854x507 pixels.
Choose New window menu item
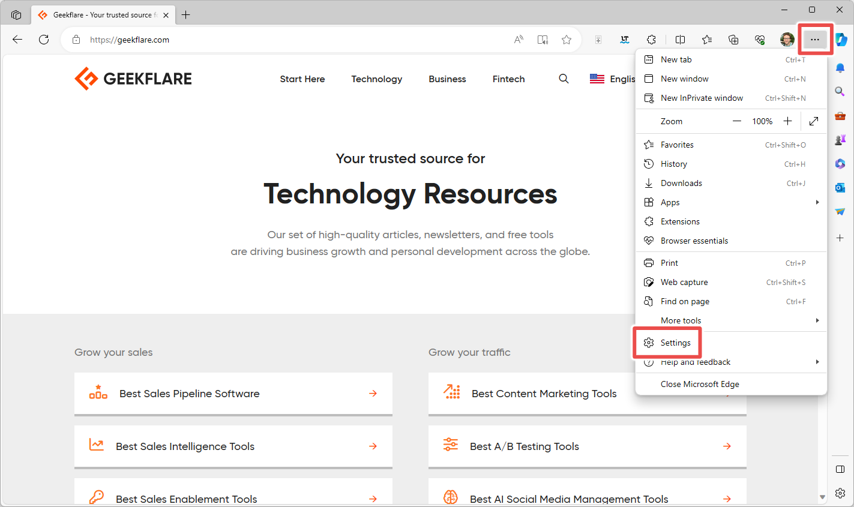[x=731, y=79]
